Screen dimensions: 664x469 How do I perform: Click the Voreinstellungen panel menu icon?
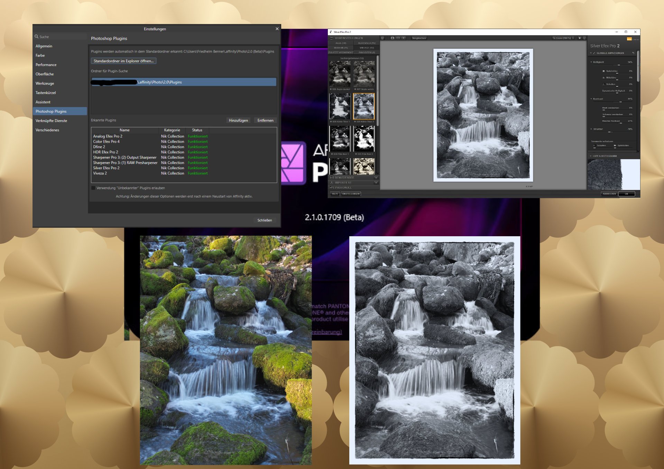tap(332, 38)
